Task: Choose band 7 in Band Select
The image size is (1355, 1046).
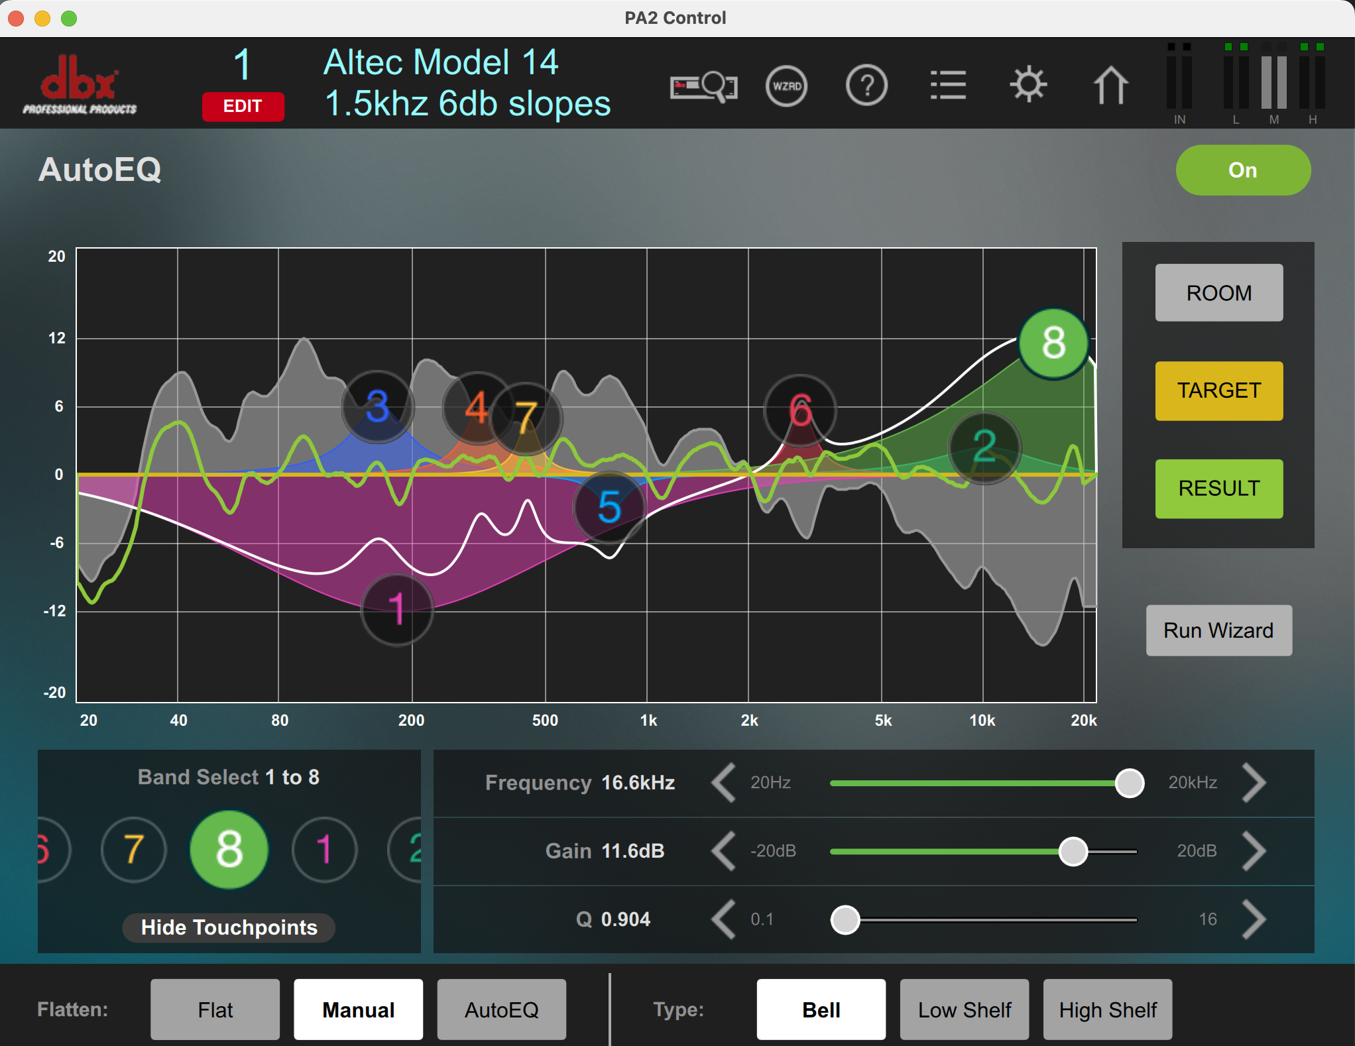Action: pos(134,850)
